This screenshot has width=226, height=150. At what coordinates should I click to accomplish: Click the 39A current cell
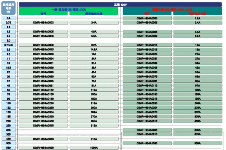click(94, 68)
